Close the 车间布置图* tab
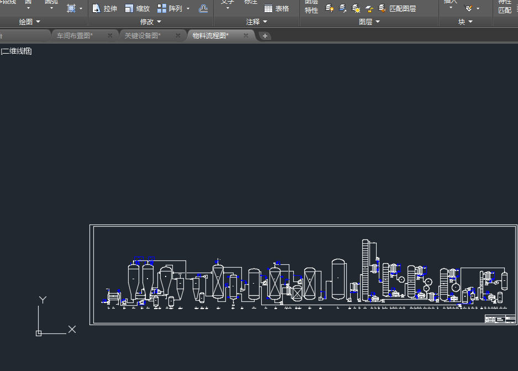 click(110, 36)
